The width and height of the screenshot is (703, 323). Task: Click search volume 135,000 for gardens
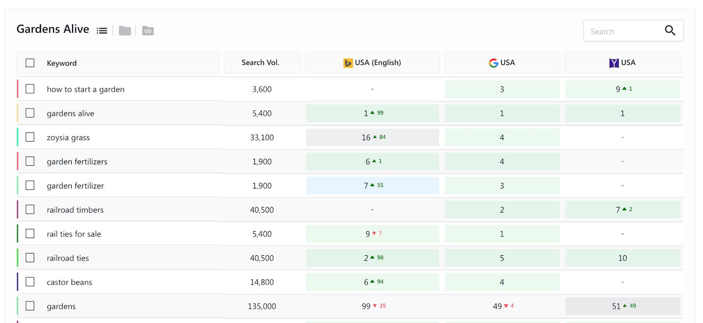coord(262,306)
